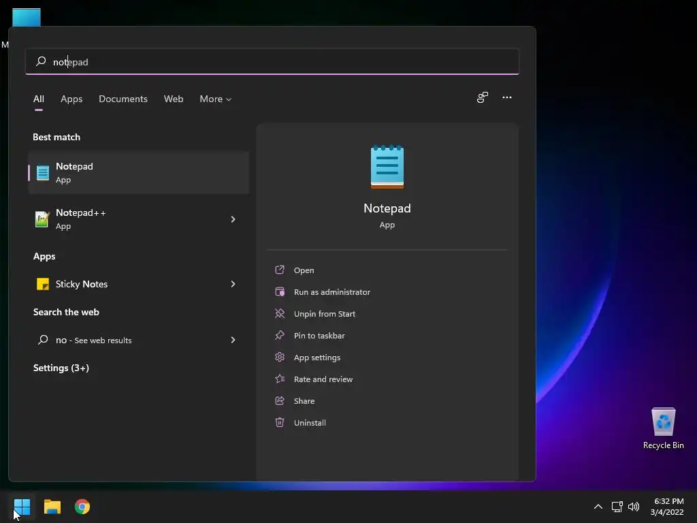The width and height of the screenshot is (697, 523).
Task: Expand the Sticky Notes result arrow
Action: click(x=233, y=284)
